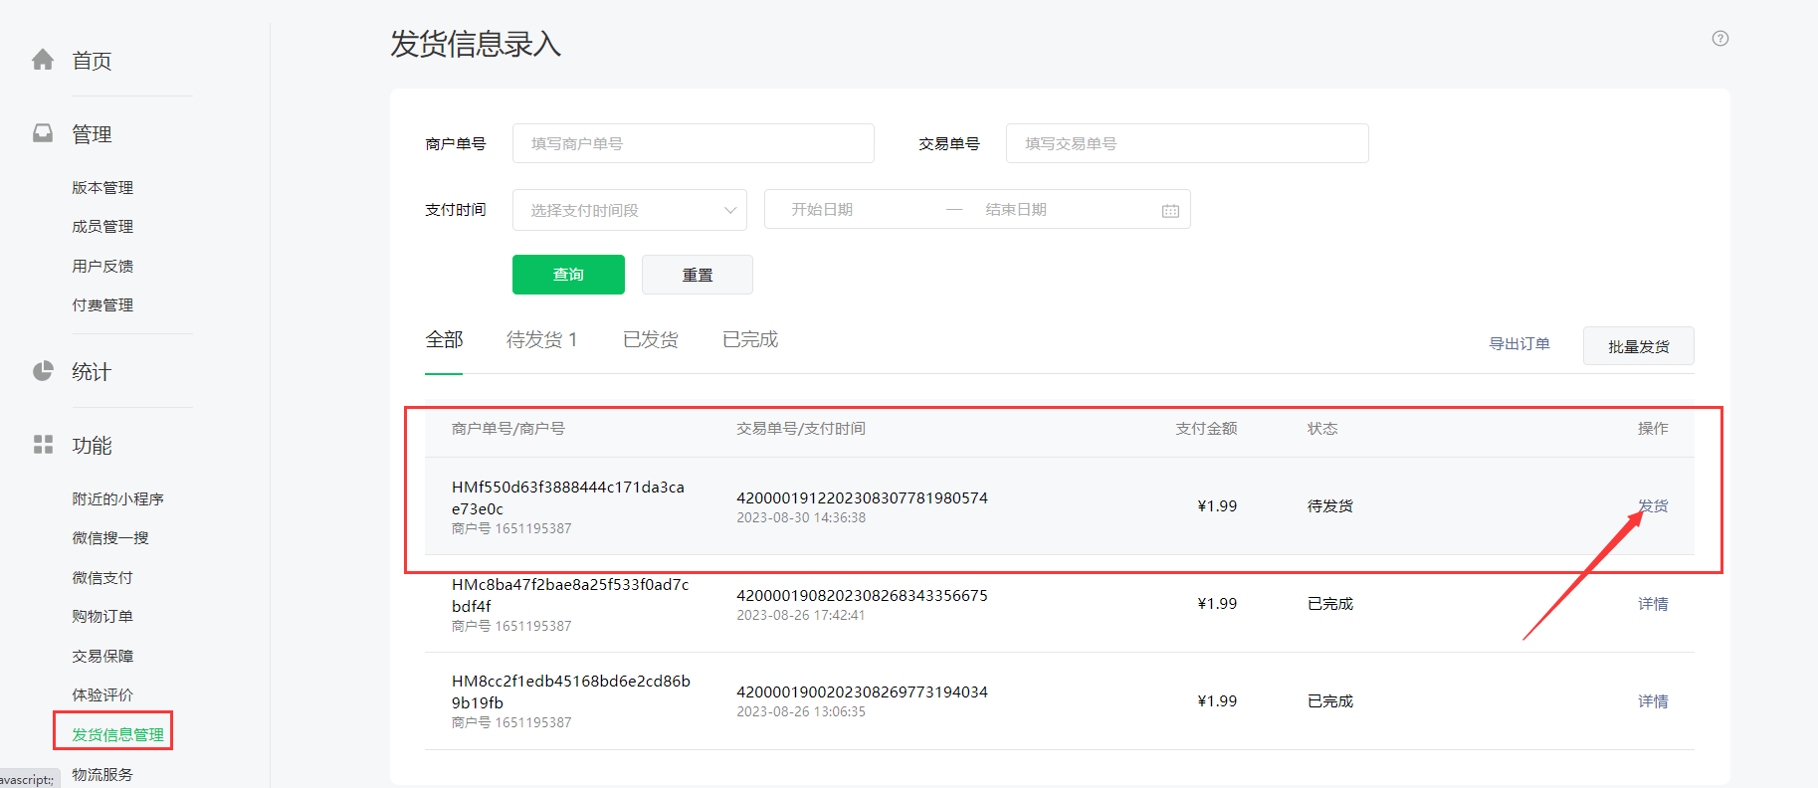The height and width of the screenshot is (788, 1818).
Task: Click the functions grid icon
Action: 43,445
